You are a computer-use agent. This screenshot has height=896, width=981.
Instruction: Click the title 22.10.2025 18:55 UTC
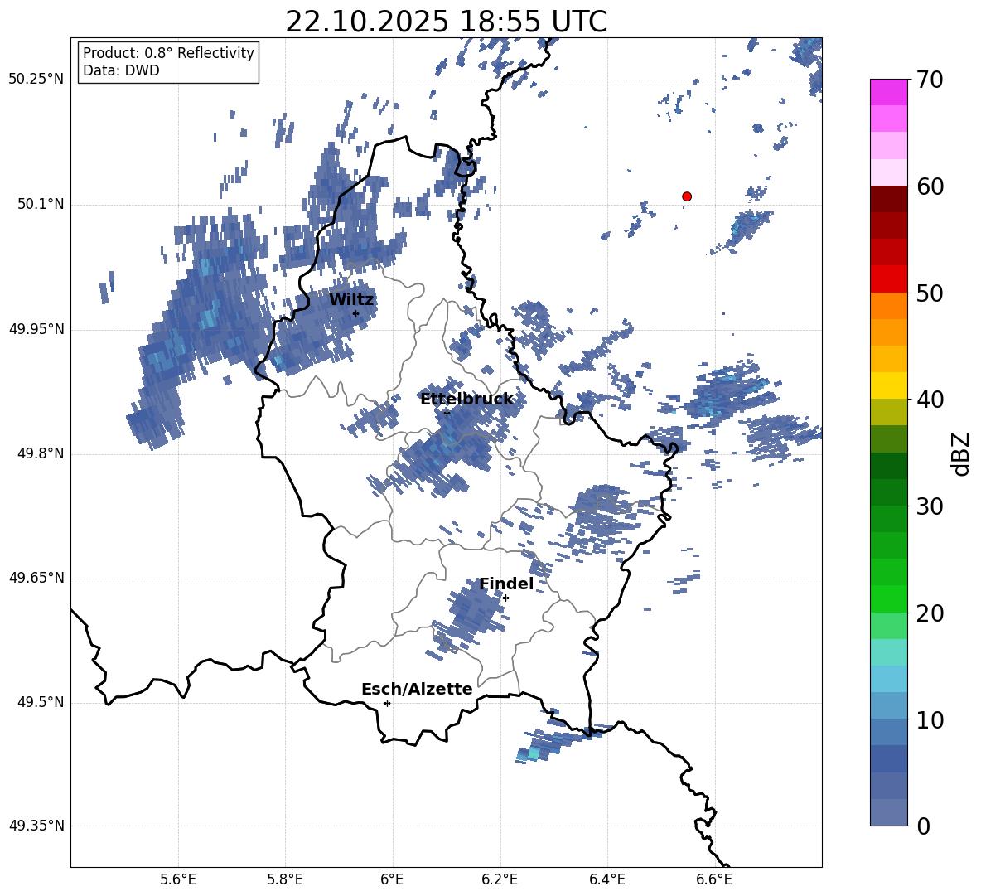(446, 22)
